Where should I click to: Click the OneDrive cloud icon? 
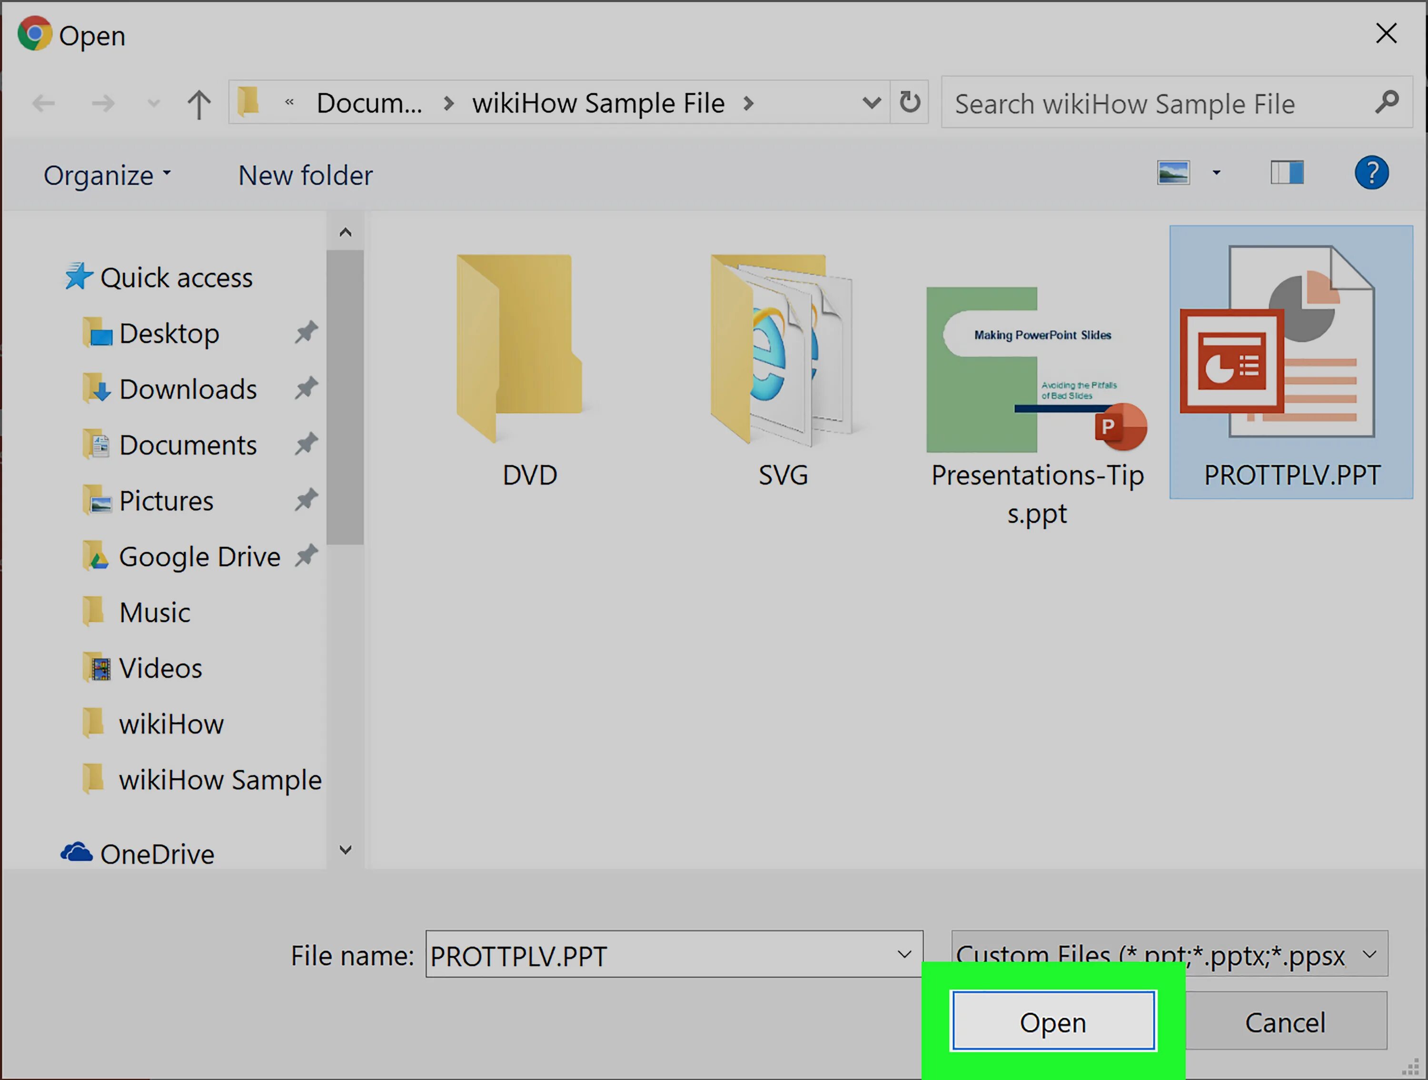click(77, 852)
